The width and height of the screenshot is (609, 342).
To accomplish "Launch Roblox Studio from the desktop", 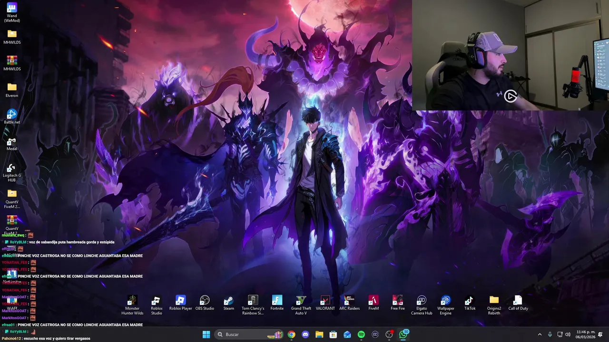I will click(157, 305).
